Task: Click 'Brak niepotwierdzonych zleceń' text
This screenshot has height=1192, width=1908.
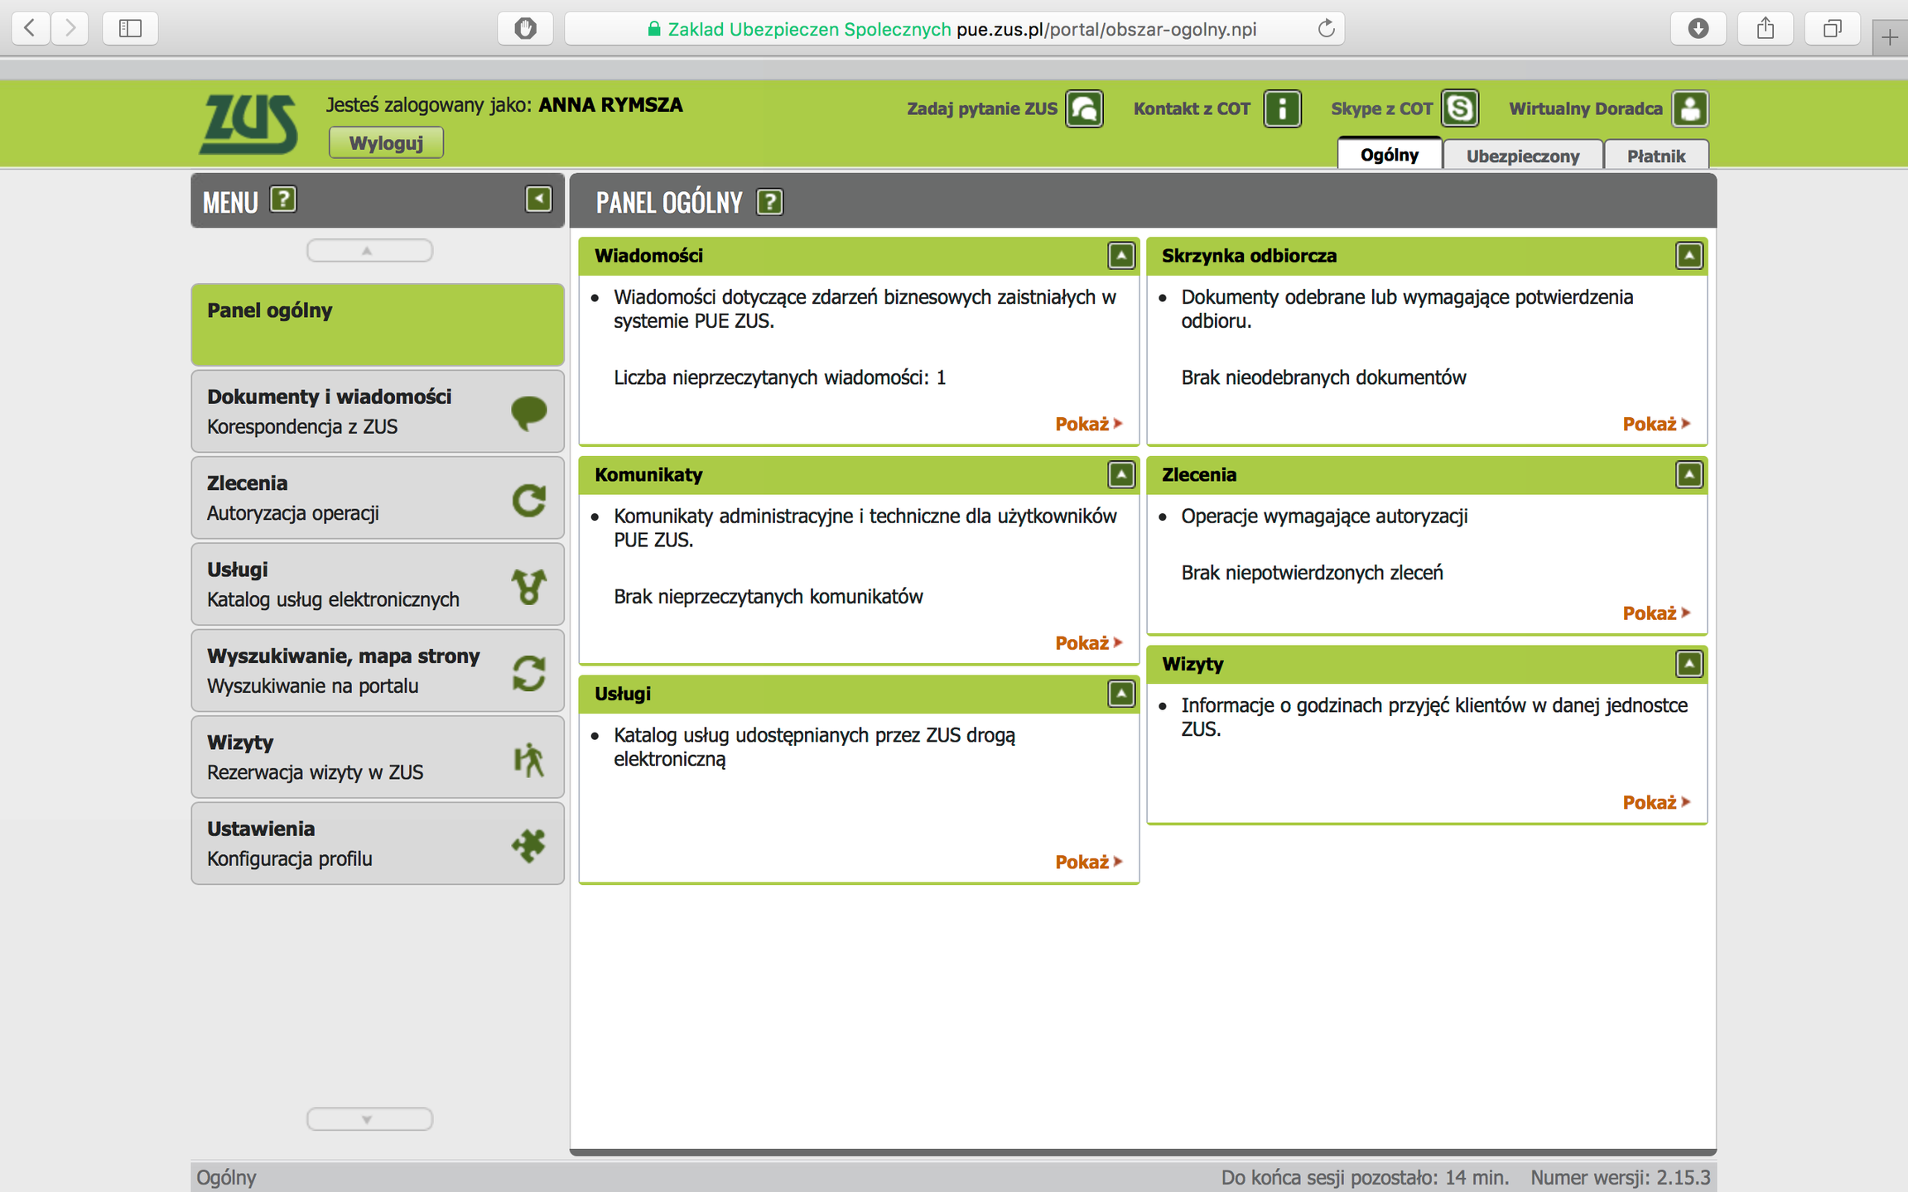Action: click(1312, 573)
